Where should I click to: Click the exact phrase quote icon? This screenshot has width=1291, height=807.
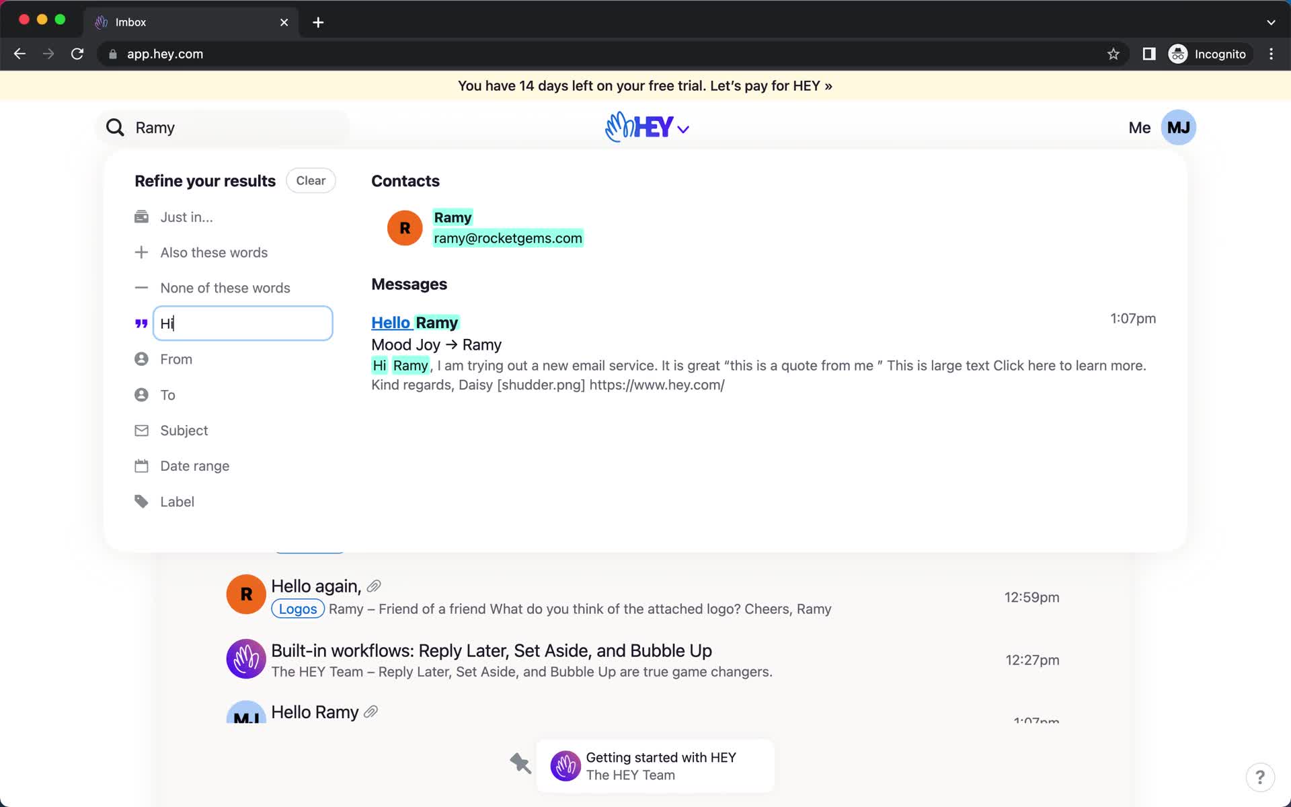click(x=141, y=324)
